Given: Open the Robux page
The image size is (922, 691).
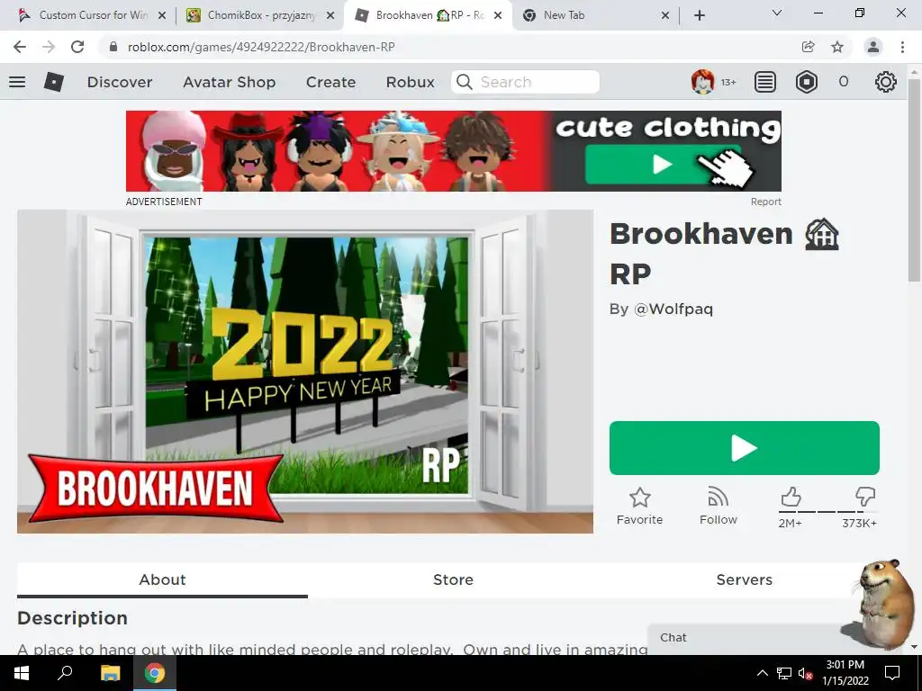Looking at the screenshot, I should click(410, 82).
